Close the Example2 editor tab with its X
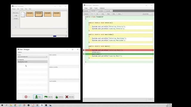This screenshot has width=191, height=107. pyautogui.click(x=97, y=11)
